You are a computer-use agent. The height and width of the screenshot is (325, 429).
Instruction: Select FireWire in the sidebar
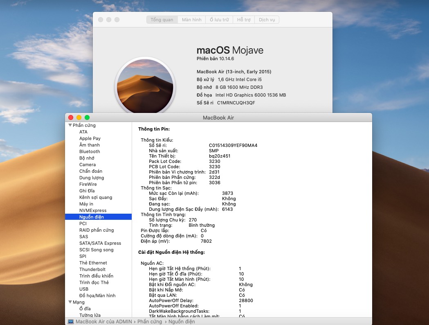coord(88,184)
